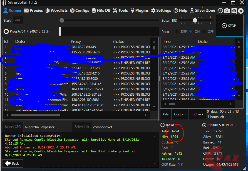Click the hits list scroll left arrow
This screenshot has height=171, width=248.
click(x=165, y=104)
